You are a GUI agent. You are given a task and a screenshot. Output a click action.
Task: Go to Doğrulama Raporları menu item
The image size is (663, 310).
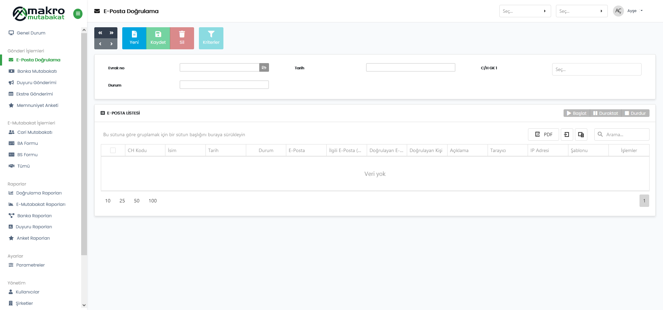point(39,193)
